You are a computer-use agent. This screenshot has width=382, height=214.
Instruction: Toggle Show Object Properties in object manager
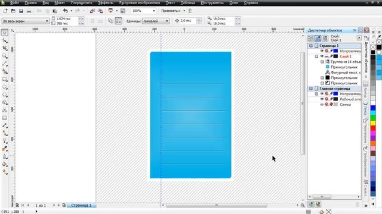(x=310, y=38)
